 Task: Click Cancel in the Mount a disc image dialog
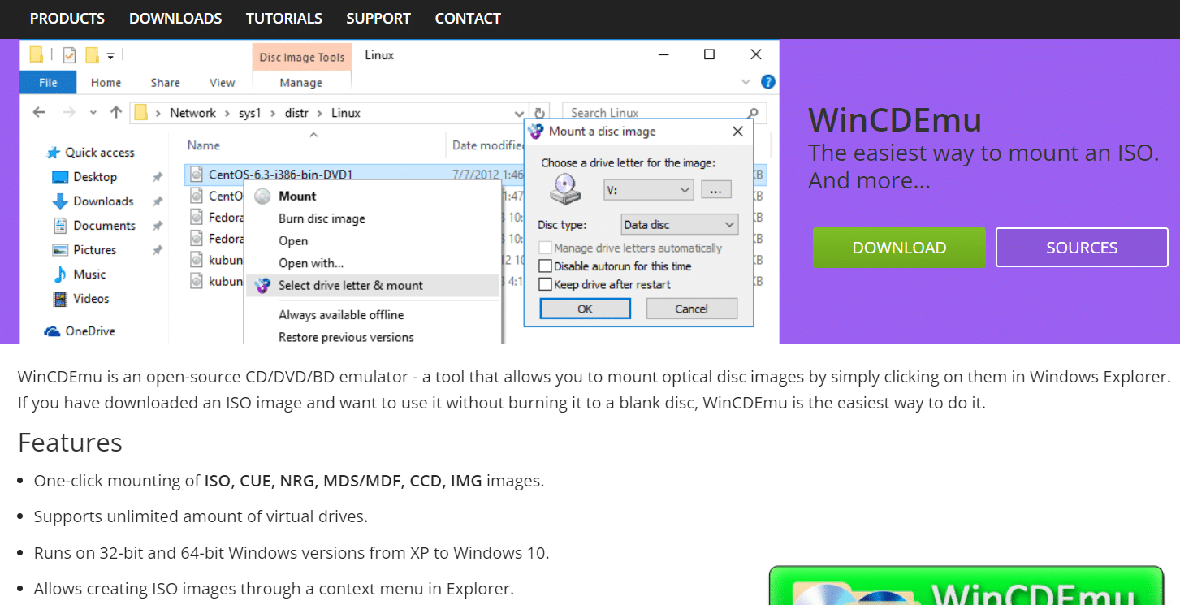[692, 309]
